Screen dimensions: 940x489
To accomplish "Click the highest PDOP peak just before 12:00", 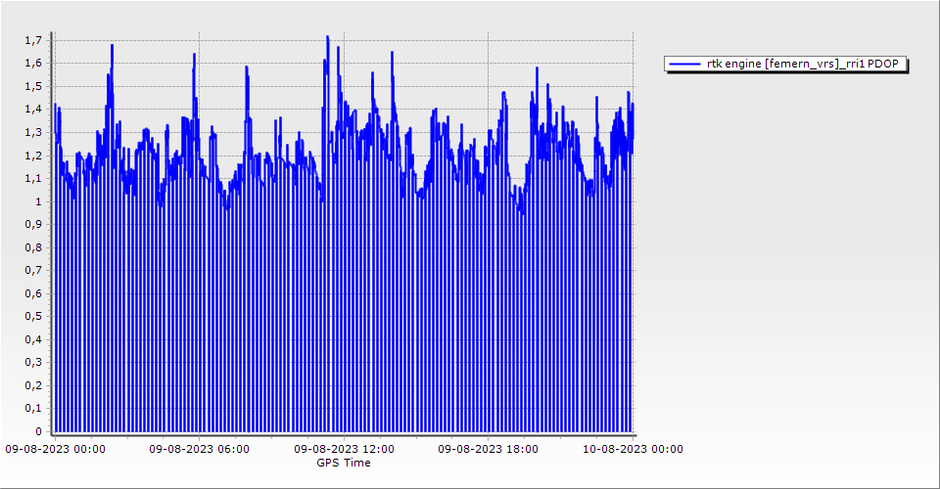I will 327,37.
